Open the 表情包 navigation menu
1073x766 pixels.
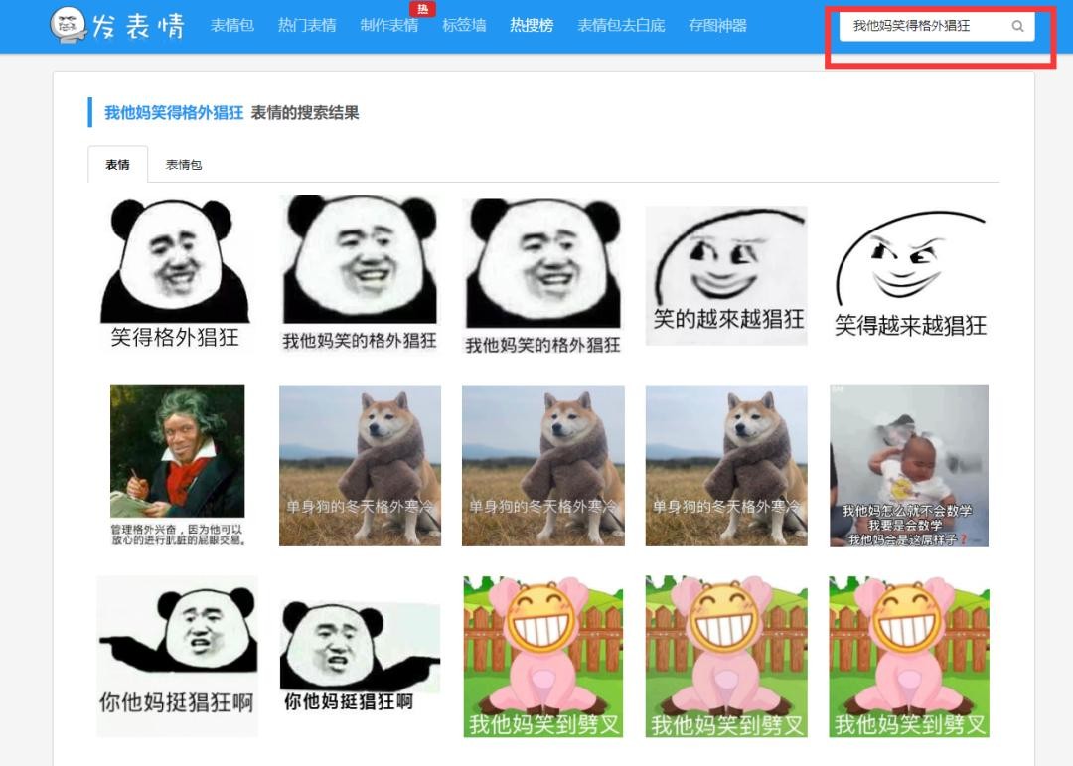pos(231,26)
